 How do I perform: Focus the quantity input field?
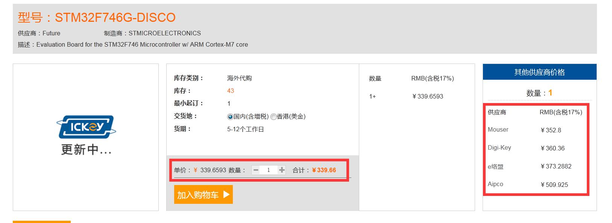[x=269, y=170]
